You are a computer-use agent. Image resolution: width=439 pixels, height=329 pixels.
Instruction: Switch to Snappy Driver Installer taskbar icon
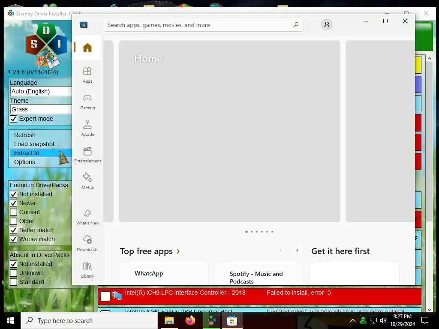(211, 320)
